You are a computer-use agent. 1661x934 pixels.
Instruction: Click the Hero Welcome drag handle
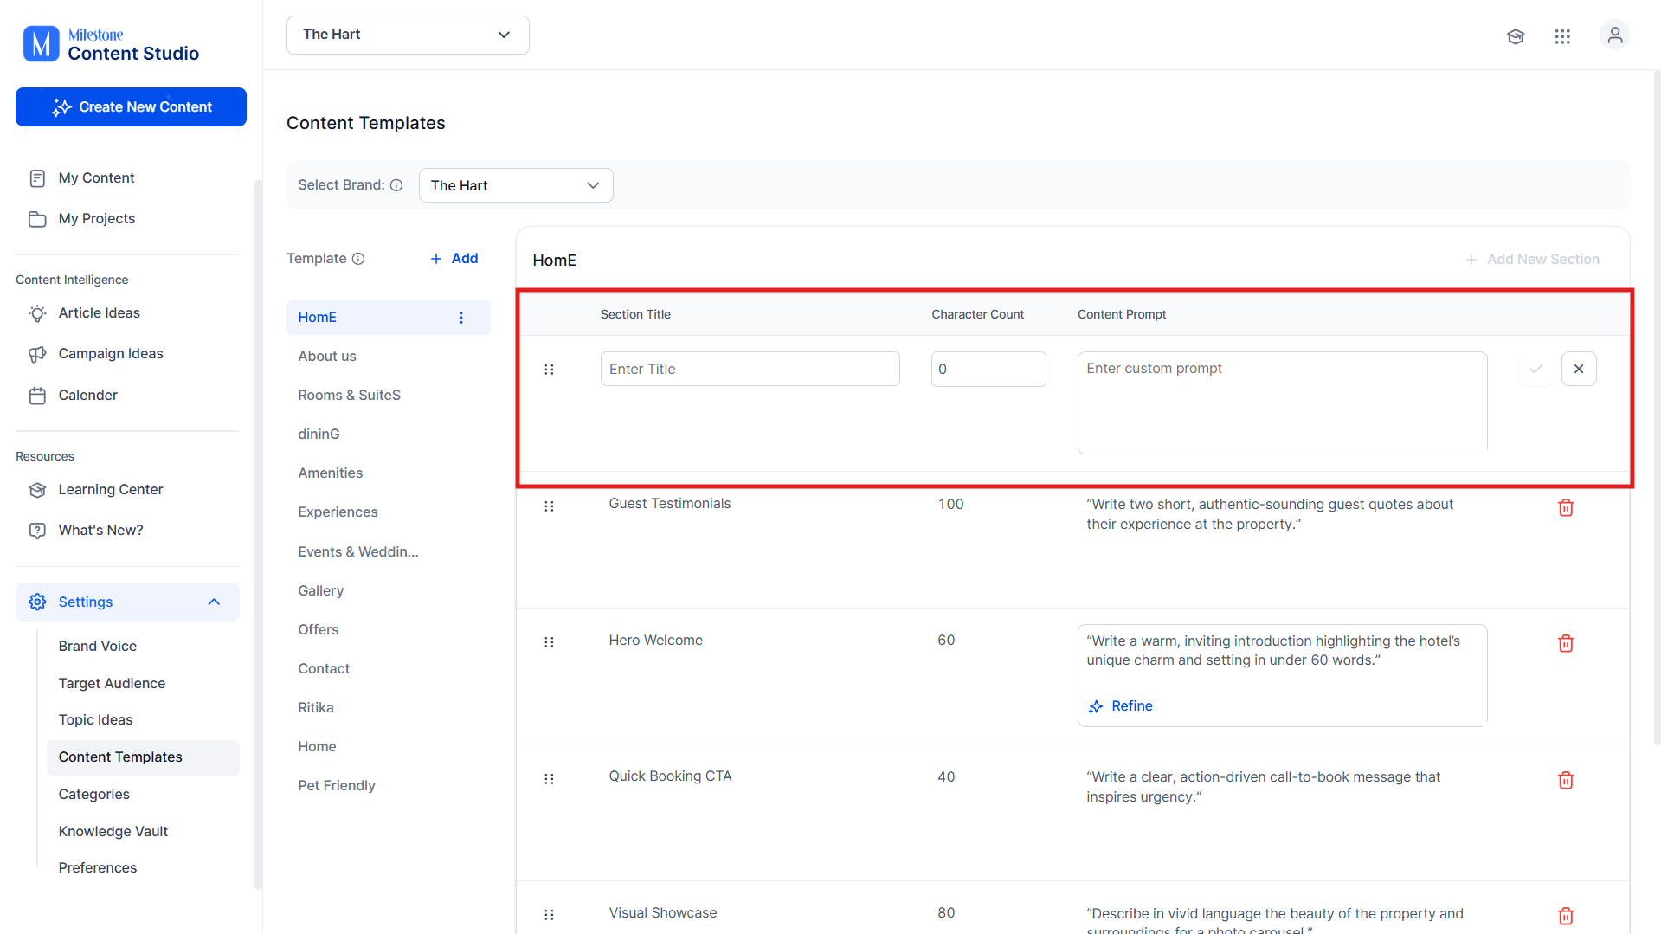pyautogui.click(x=549, y=642)
